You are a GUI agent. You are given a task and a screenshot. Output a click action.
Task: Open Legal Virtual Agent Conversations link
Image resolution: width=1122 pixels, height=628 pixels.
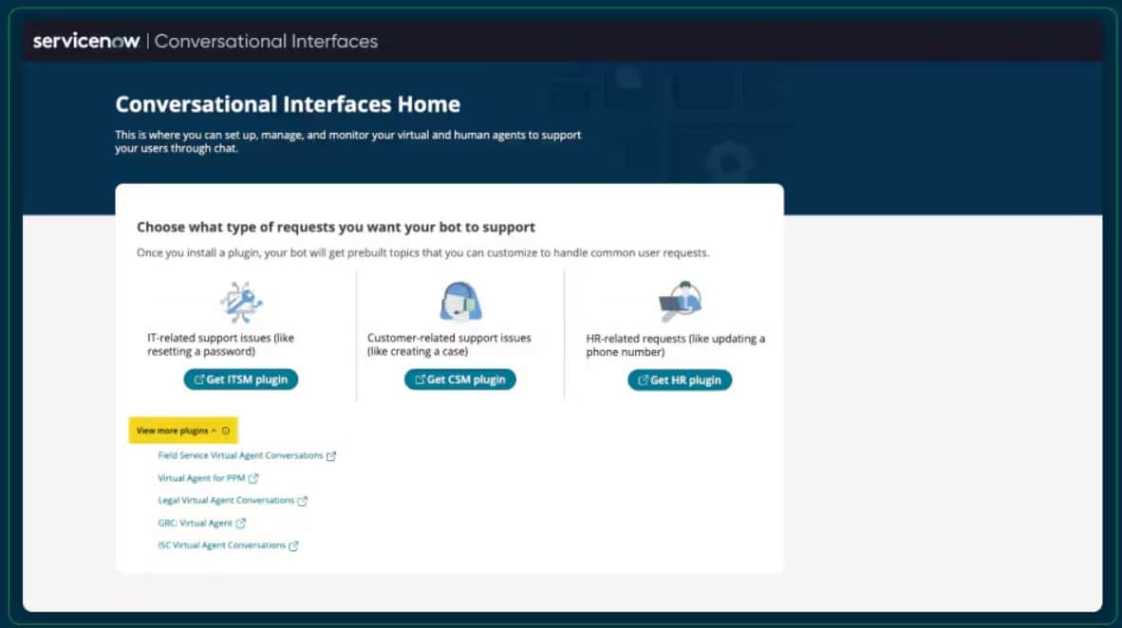click(225, 500)
